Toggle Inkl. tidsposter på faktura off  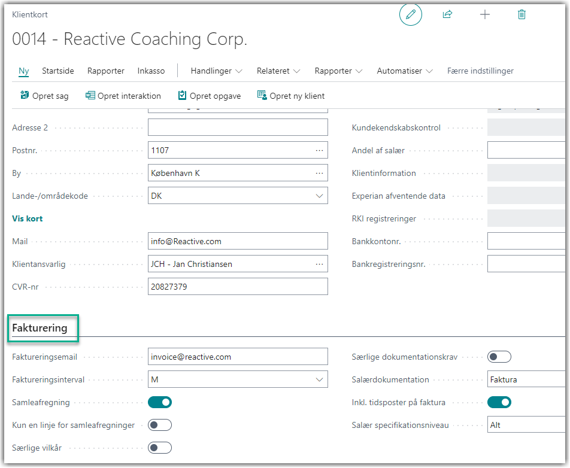pyautogui.click(x=499, y=402)
